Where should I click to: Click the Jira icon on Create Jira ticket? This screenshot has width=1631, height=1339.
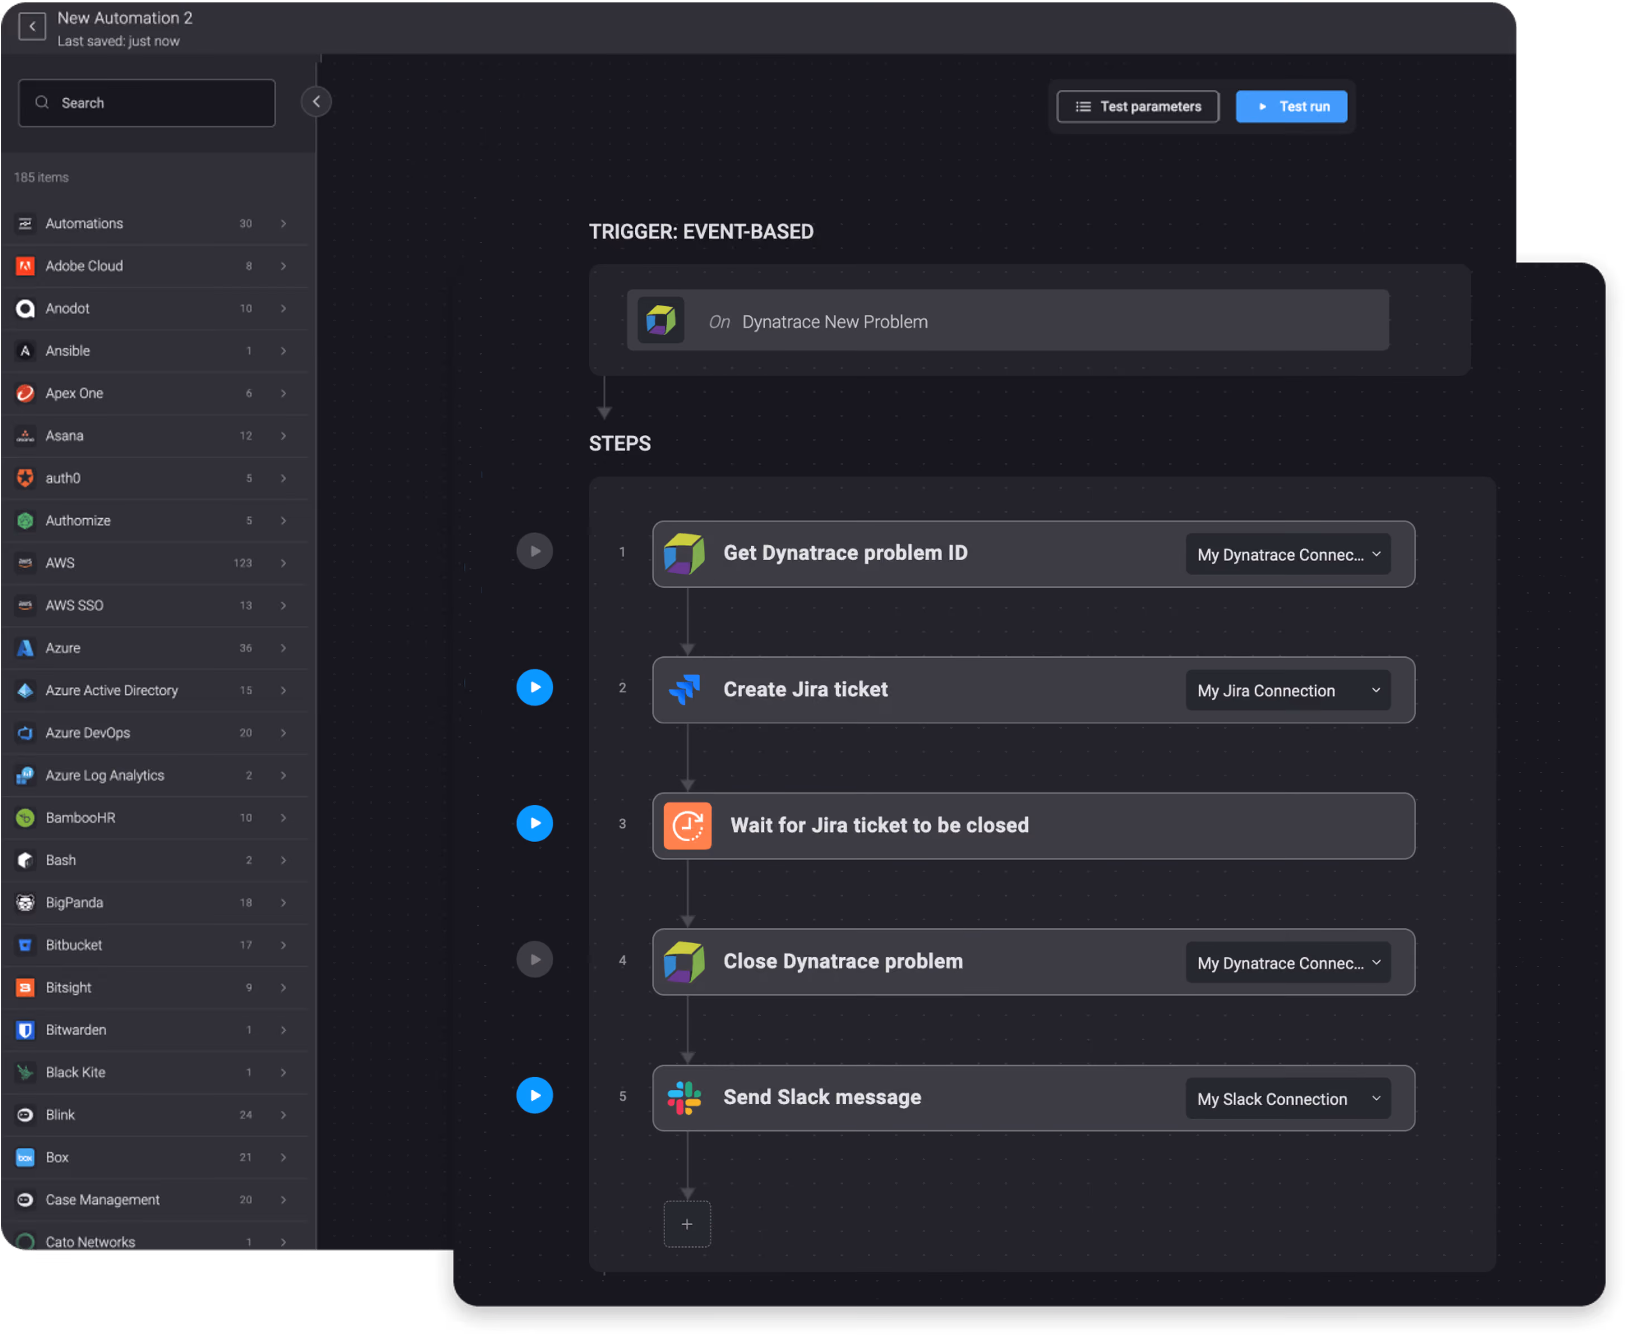(684, 690)
